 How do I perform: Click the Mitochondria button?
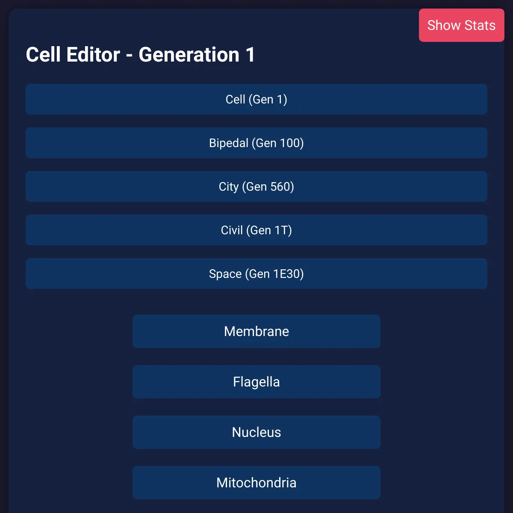(256, 483)
